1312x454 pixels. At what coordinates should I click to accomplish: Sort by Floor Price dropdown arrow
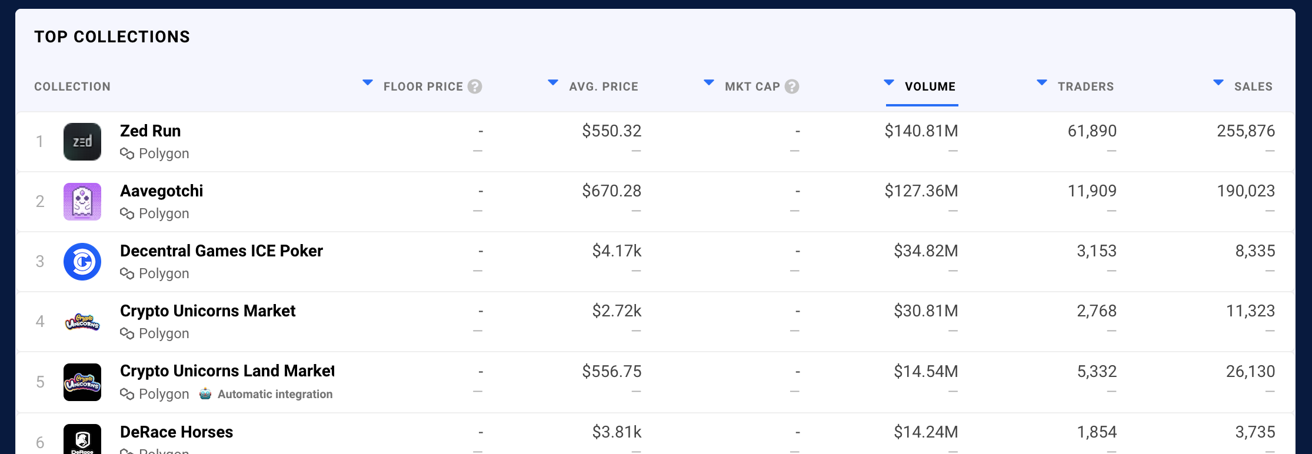[368, 83]
